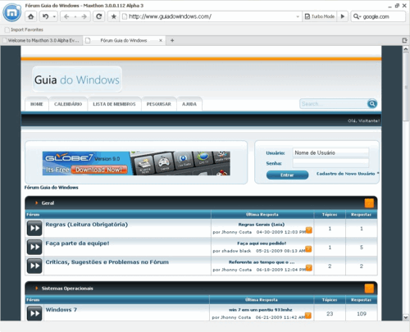This screenshot has height=332, width=410.
Task: Click the topic count 23 in Windows 7 row
Action: 330,314
